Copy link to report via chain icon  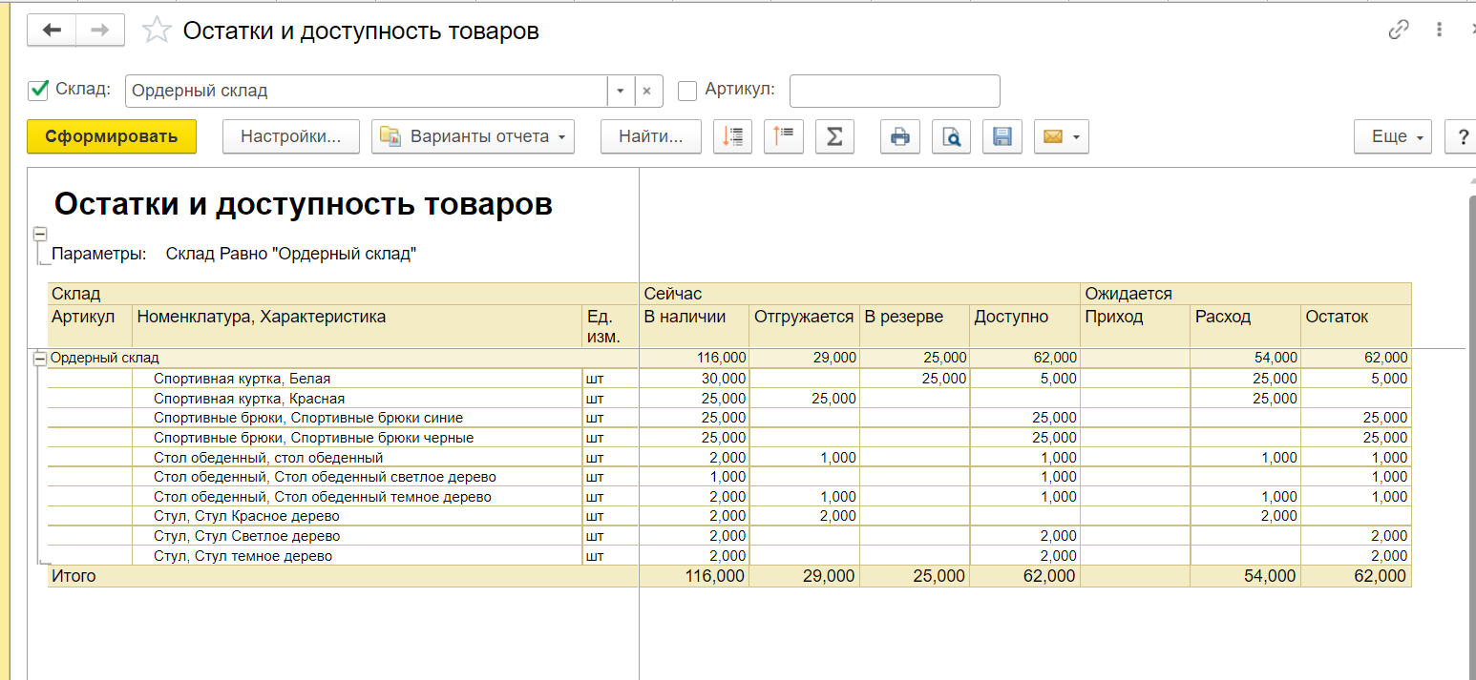pos(1398,31)
